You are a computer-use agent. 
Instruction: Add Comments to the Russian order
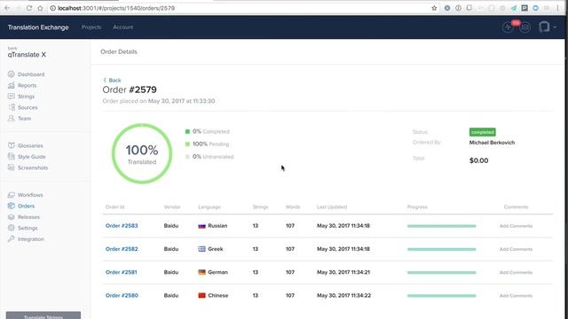(x=516, y=226)
